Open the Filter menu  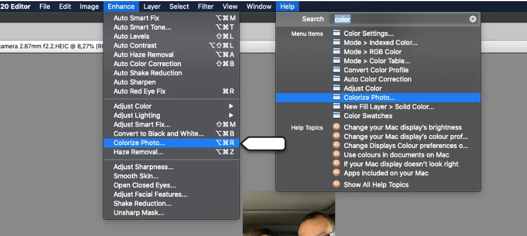pyautogui.click(x=205, y=6)
